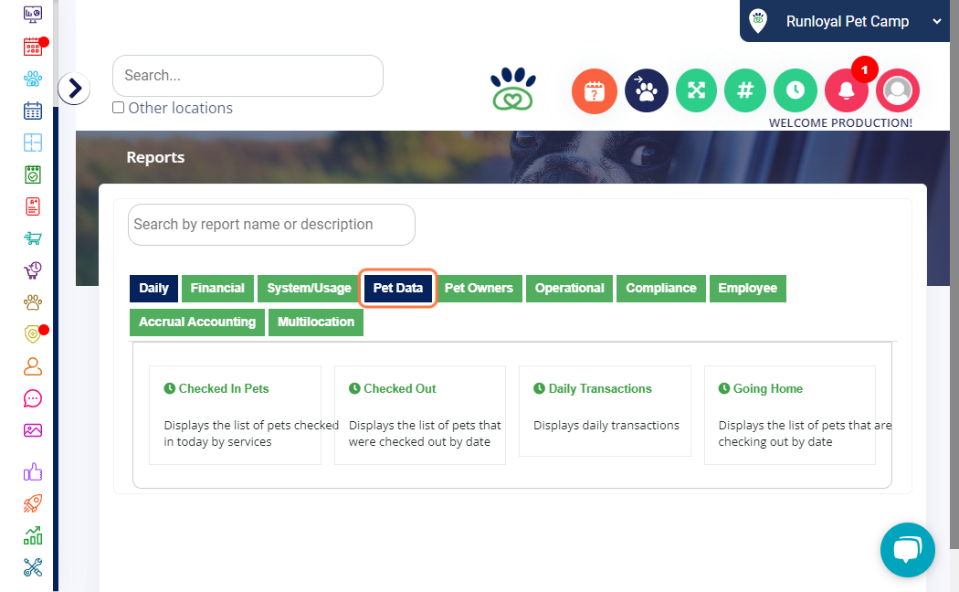Click 'Displays the list of pets checked' text

click(x=251, y=425)
